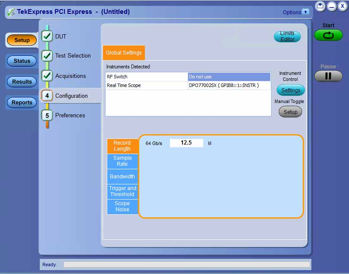Click the 64 Gb/s record length field
The height and width of the screenshot is (274, 349).
pyautogui.click(x=186, y=143)
